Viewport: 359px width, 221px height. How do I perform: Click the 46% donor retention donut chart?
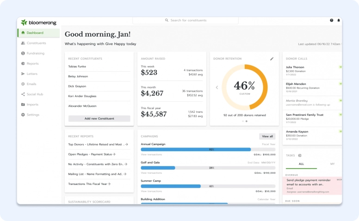(245, 87)
